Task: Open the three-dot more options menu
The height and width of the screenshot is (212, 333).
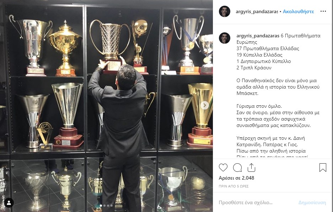Action: pyautogui.click(x=323, y=11)
